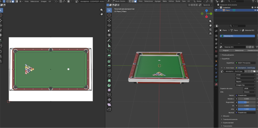Open the Modo Edición mode dropdown
Screen dimensions: 258x128
(121, 1)
